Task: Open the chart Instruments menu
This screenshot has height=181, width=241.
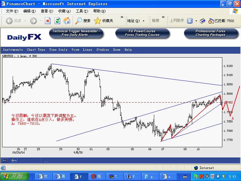Action: (x=13, y=50)
